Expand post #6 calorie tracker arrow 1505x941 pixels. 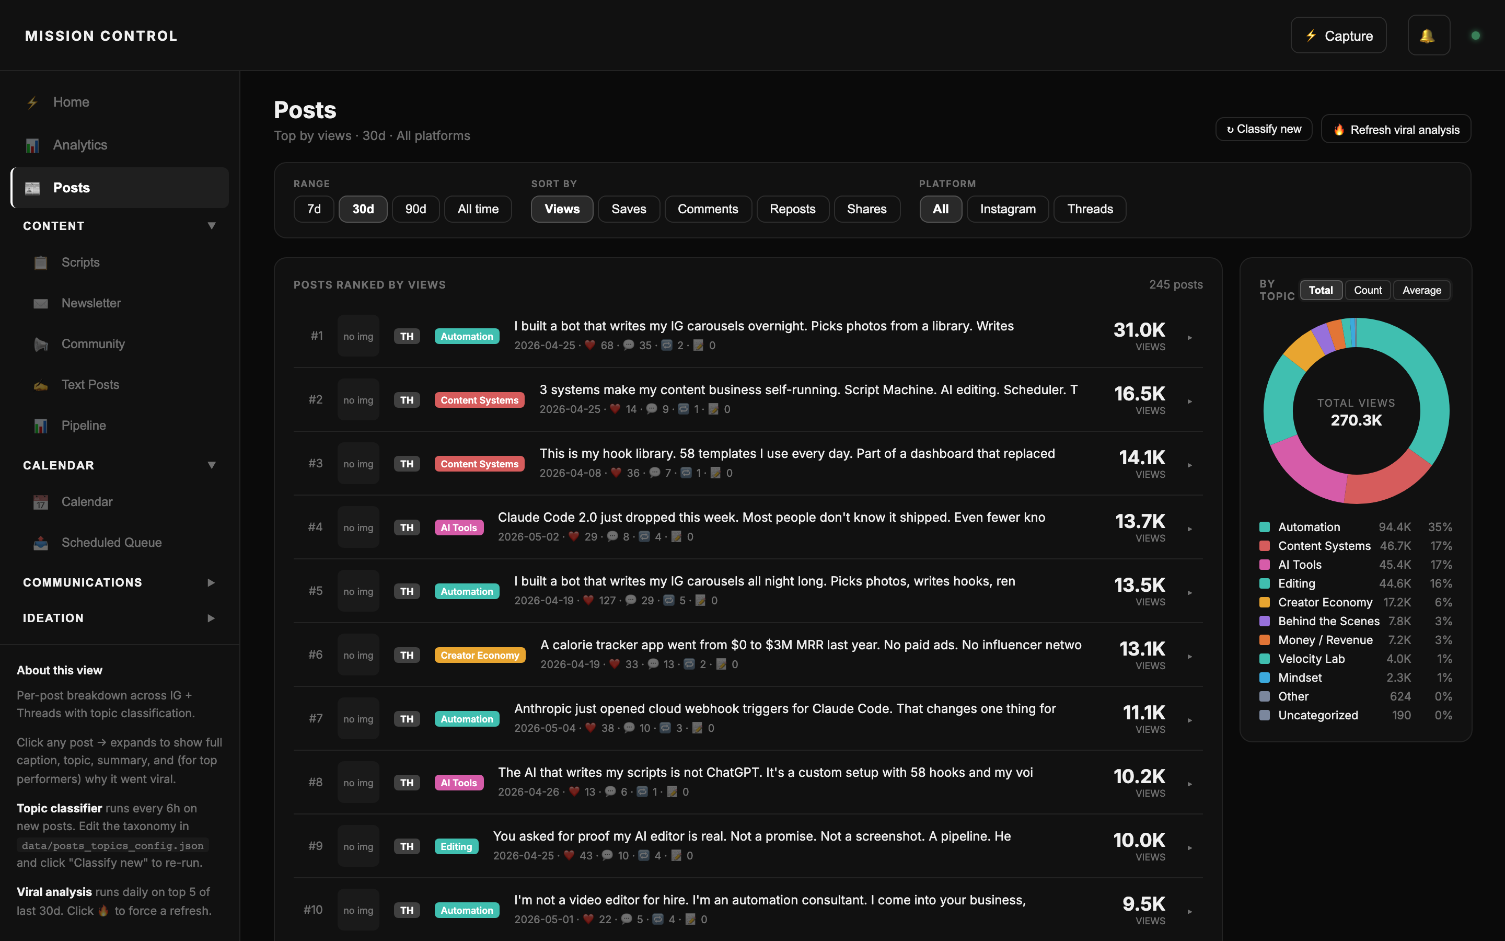pos(1190,656)
